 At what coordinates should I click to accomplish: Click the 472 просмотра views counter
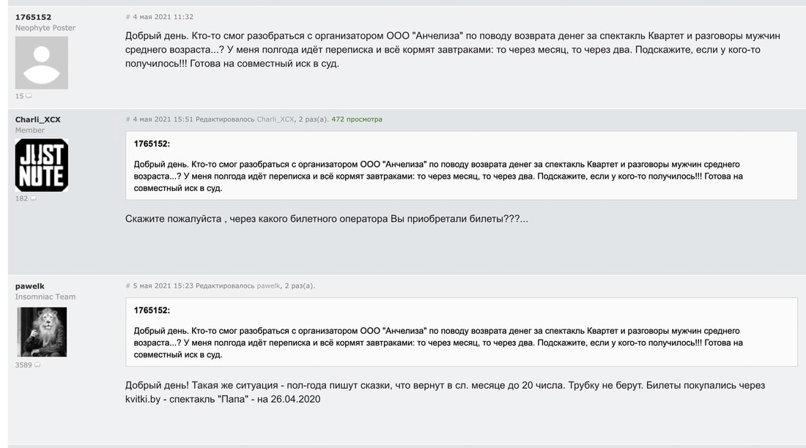click(357, 119)
